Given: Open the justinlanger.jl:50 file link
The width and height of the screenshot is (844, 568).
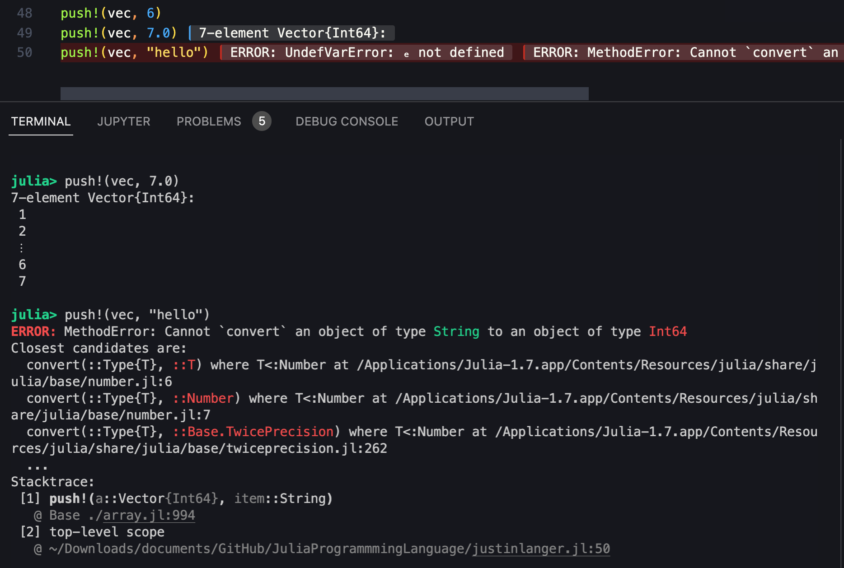Looking at the screenshot, I should tap(541, 549).
